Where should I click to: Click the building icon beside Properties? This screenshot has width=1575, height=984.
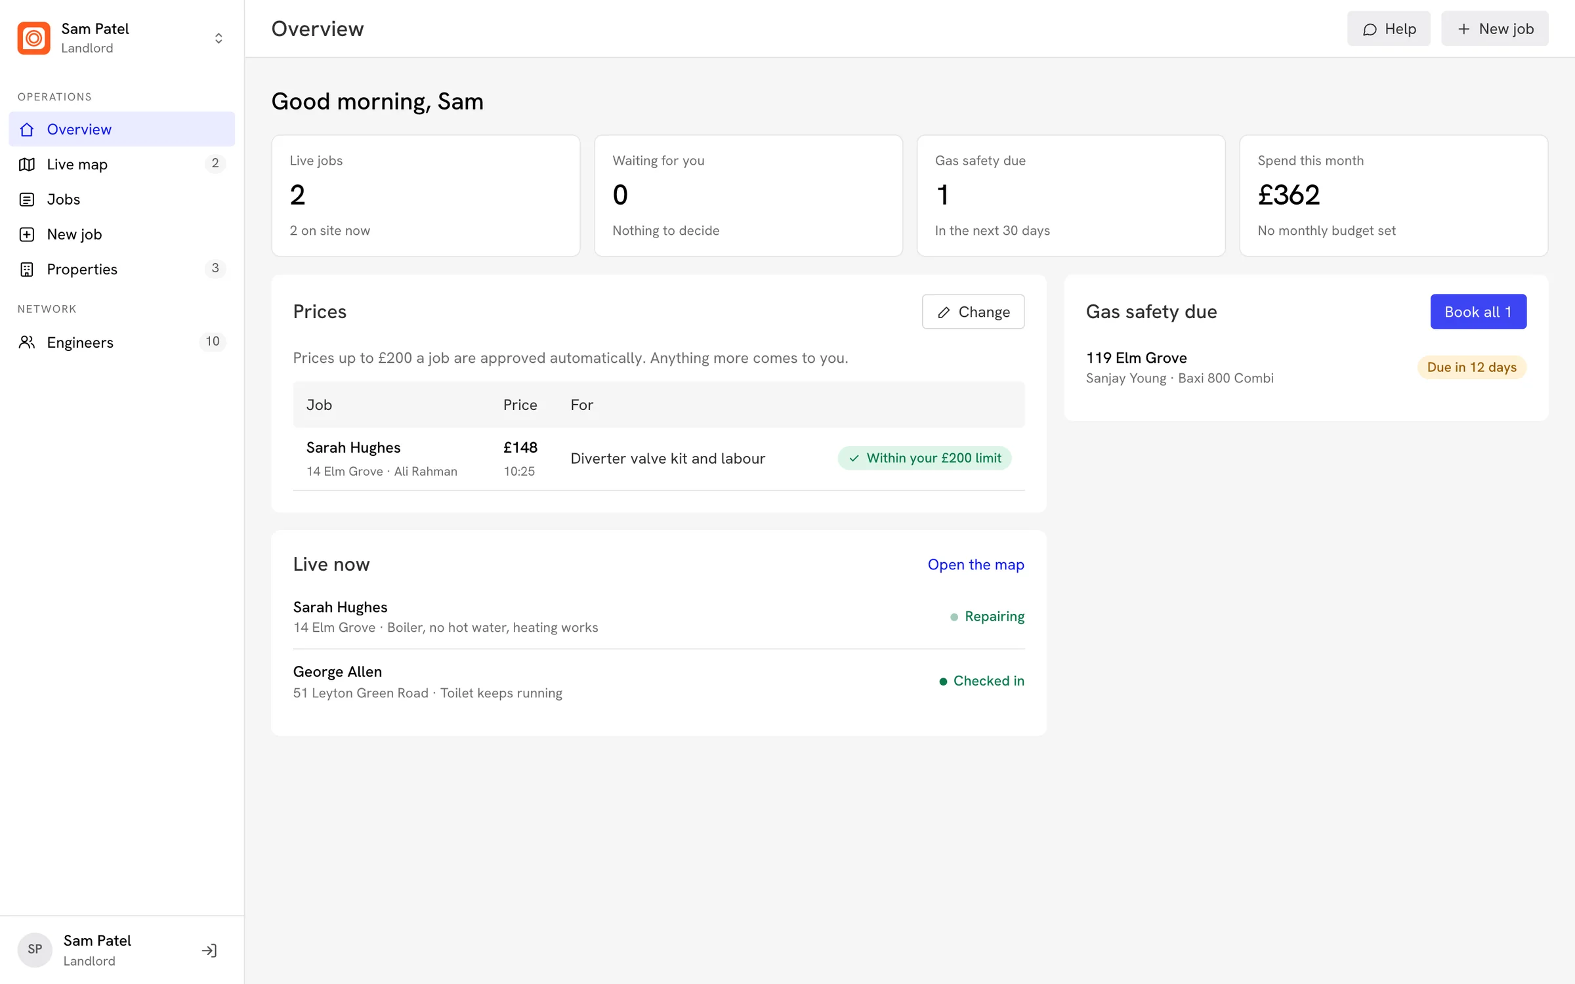pyautogui.click(x=27, y=269)
